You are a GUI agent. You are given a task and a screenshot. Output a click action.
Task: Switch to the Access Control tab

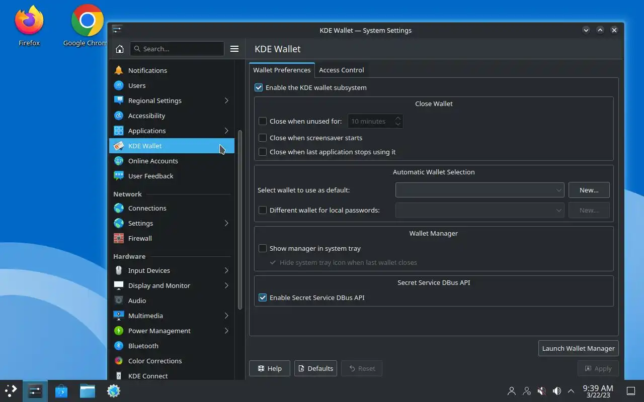[341, 70]
